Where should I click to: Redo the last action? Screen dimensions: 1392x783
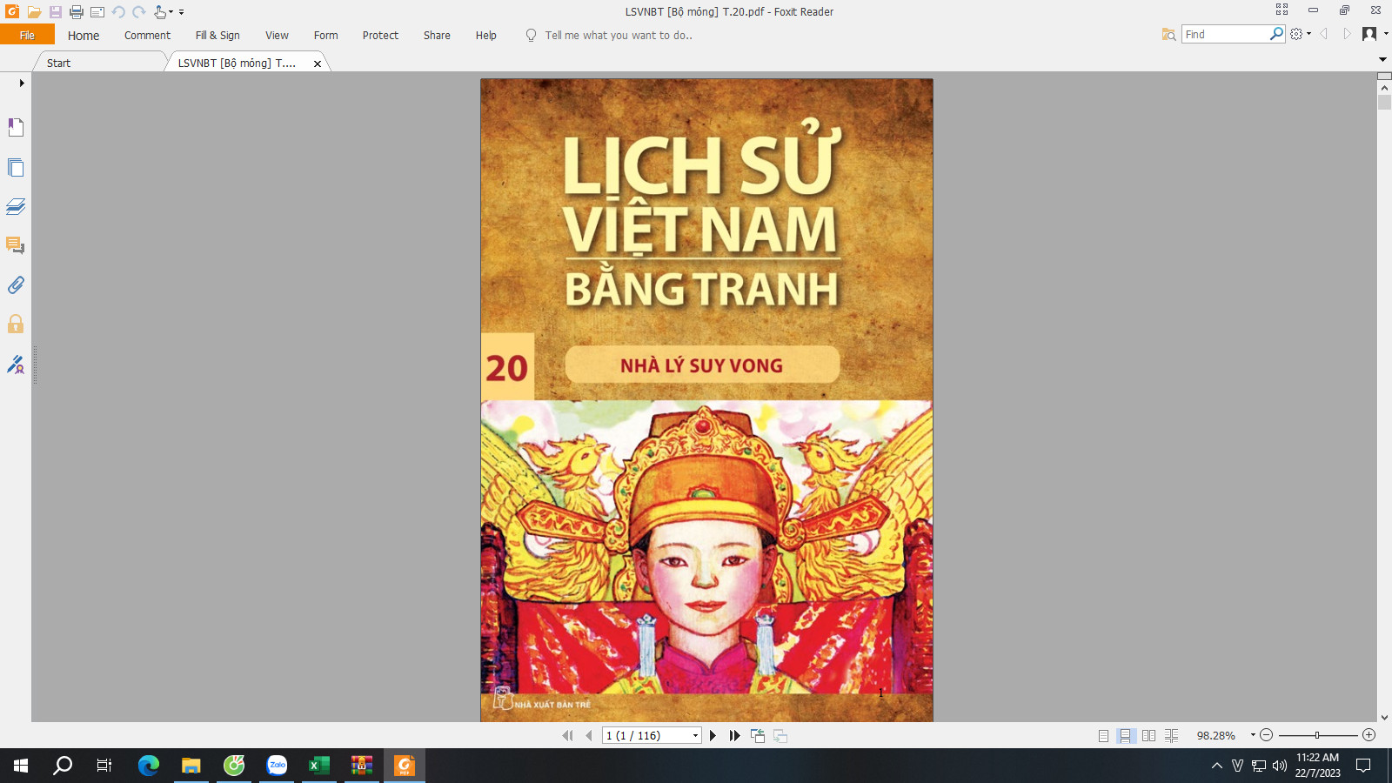tap(139, 12)
